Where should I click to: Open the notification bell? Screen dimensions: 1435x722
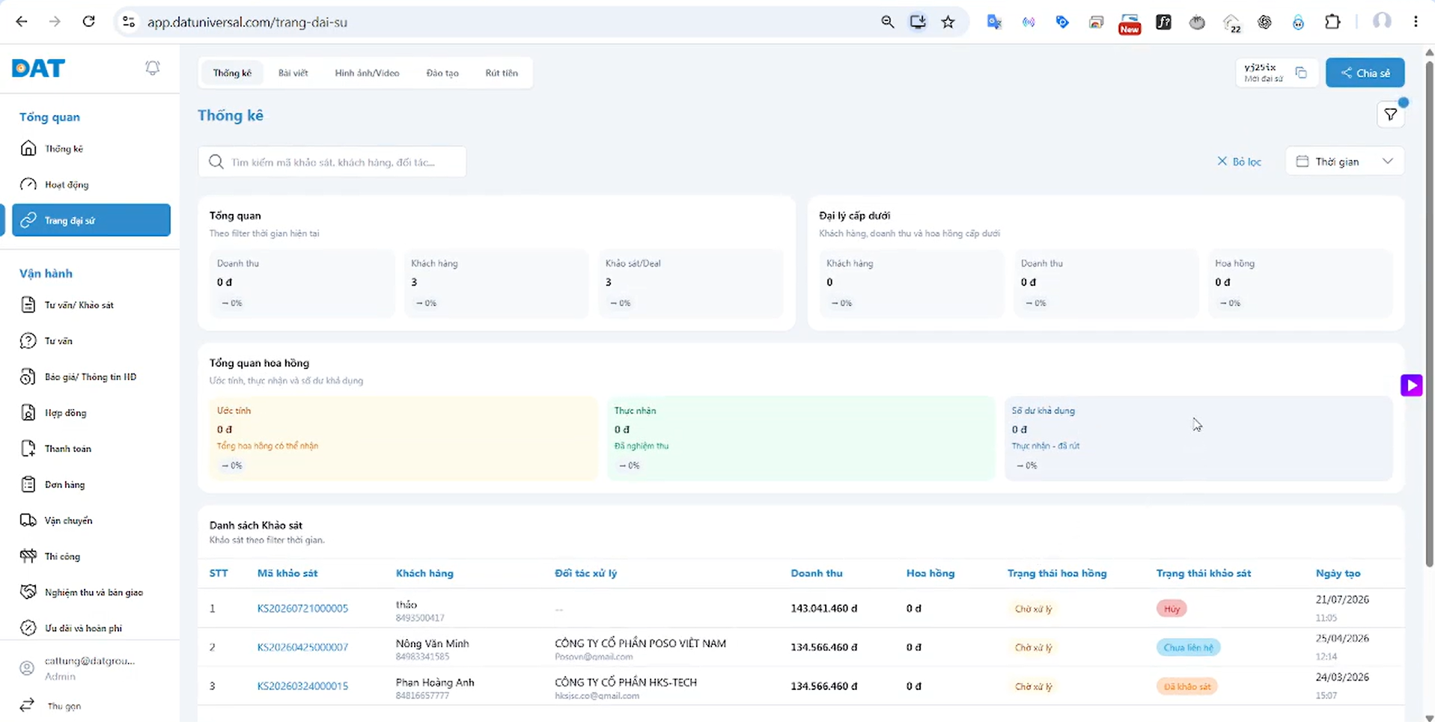click(153, 68)
